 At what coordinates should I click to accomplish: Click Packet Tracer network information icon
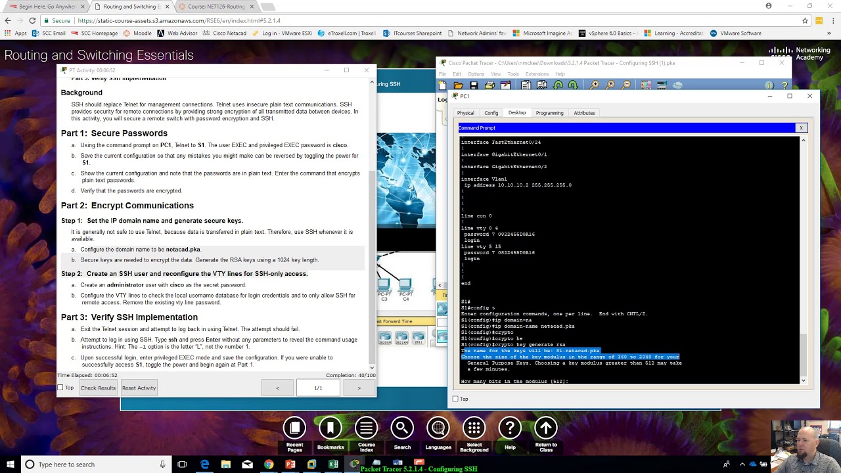click(x=769, y=85)
